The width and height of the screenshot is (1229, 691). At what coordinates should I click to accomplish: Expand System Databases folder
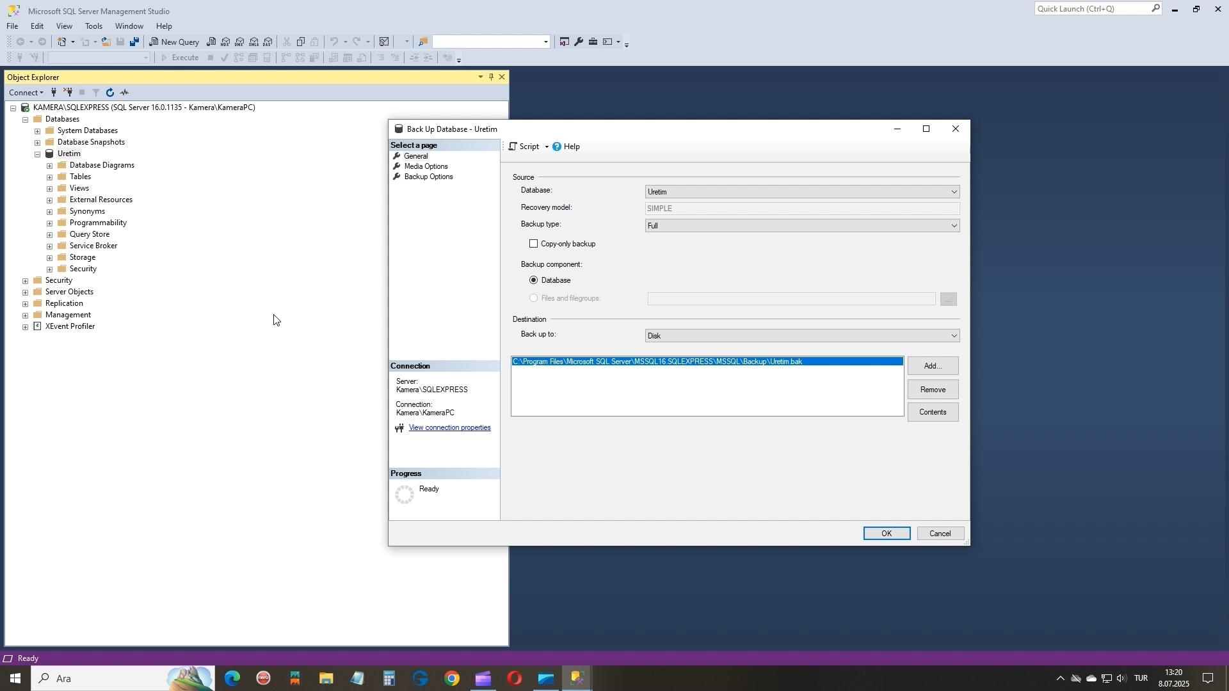pos(37,131)
